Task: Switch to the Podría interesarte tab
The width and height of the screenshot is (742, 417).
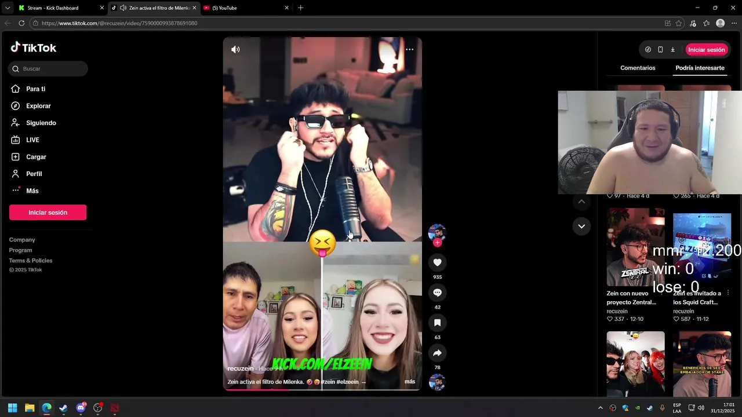Action: [700, 68]
